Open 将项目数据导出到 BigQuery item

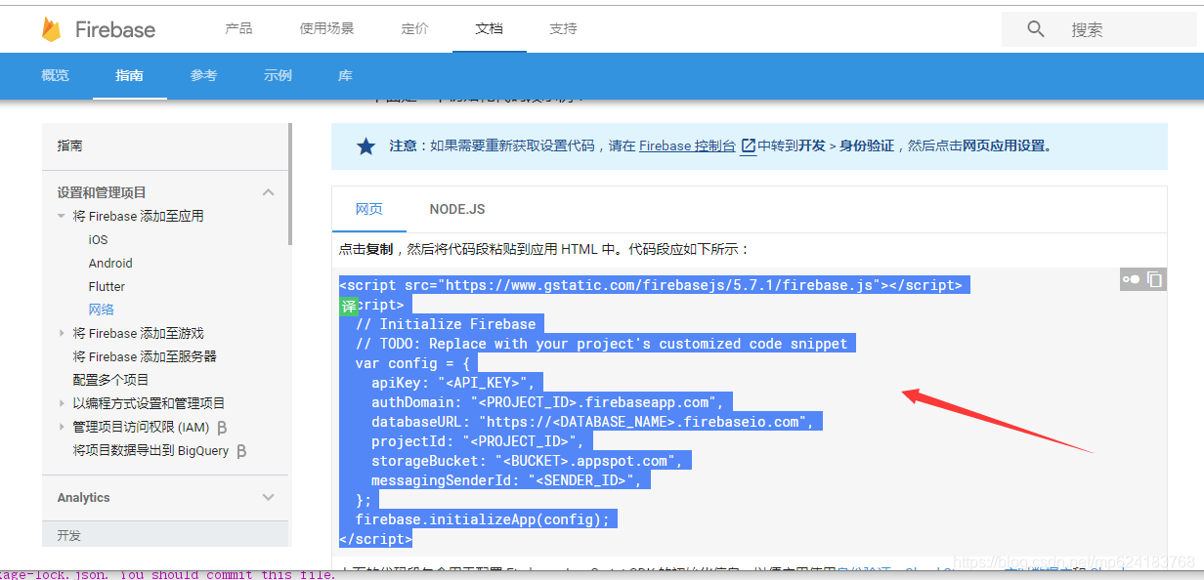(x=150, y=450)
